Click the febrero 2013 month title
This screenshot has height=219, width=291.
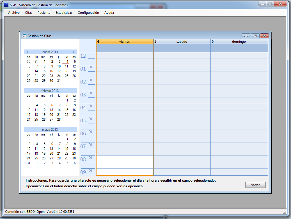click(50, 91)
